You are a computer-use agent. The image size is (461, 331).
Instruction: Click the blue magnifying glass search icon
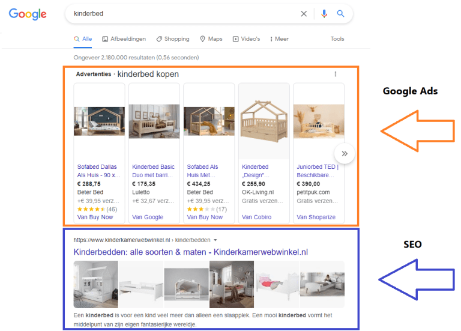340,14
